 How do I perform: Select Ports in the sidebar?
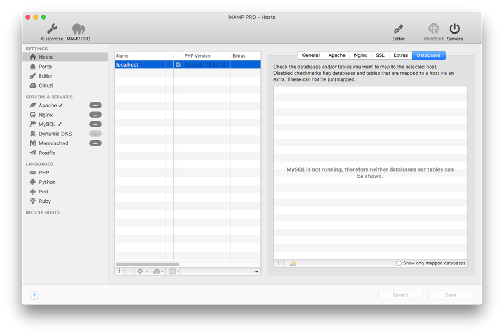65,67
